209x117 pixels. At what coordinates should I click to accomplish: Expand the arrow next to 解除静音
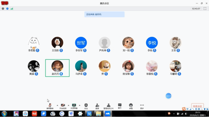pos(57,105)
